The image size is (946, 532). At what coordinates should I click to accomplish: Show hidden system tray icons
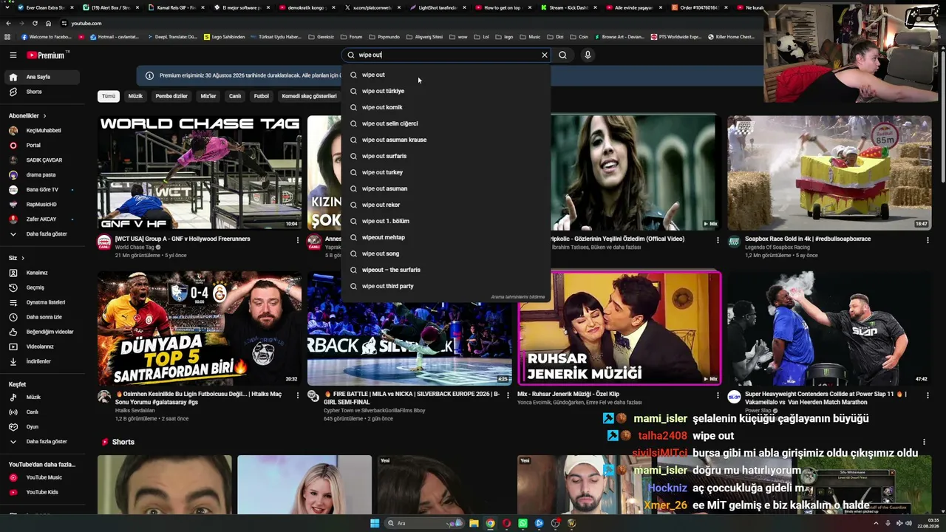click(x=876, y=523)
